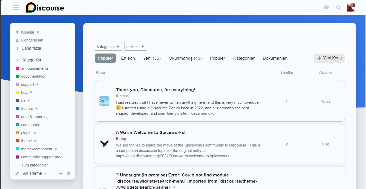Screen dimensions: 366x189
Task: Click the plus icon in sidebar footer
Action: [x=61, y=173]
